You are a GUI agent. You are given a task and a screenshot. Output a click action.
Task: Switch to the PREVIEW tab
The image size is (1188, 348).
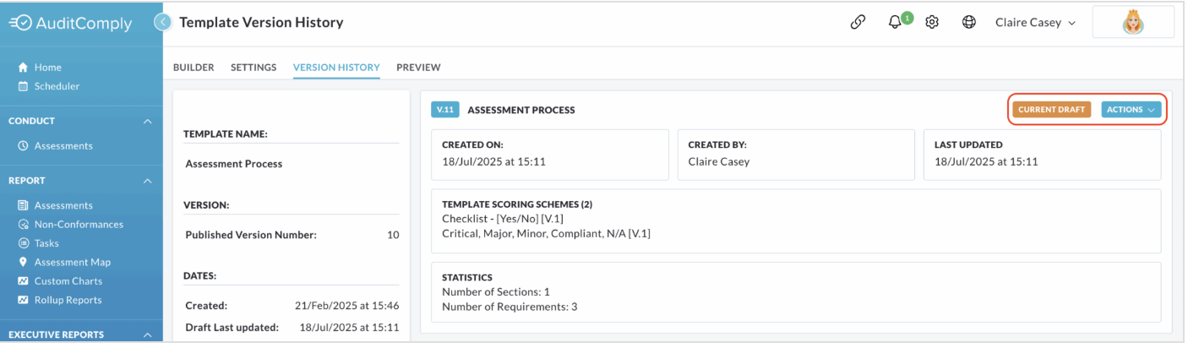(418, 68)
